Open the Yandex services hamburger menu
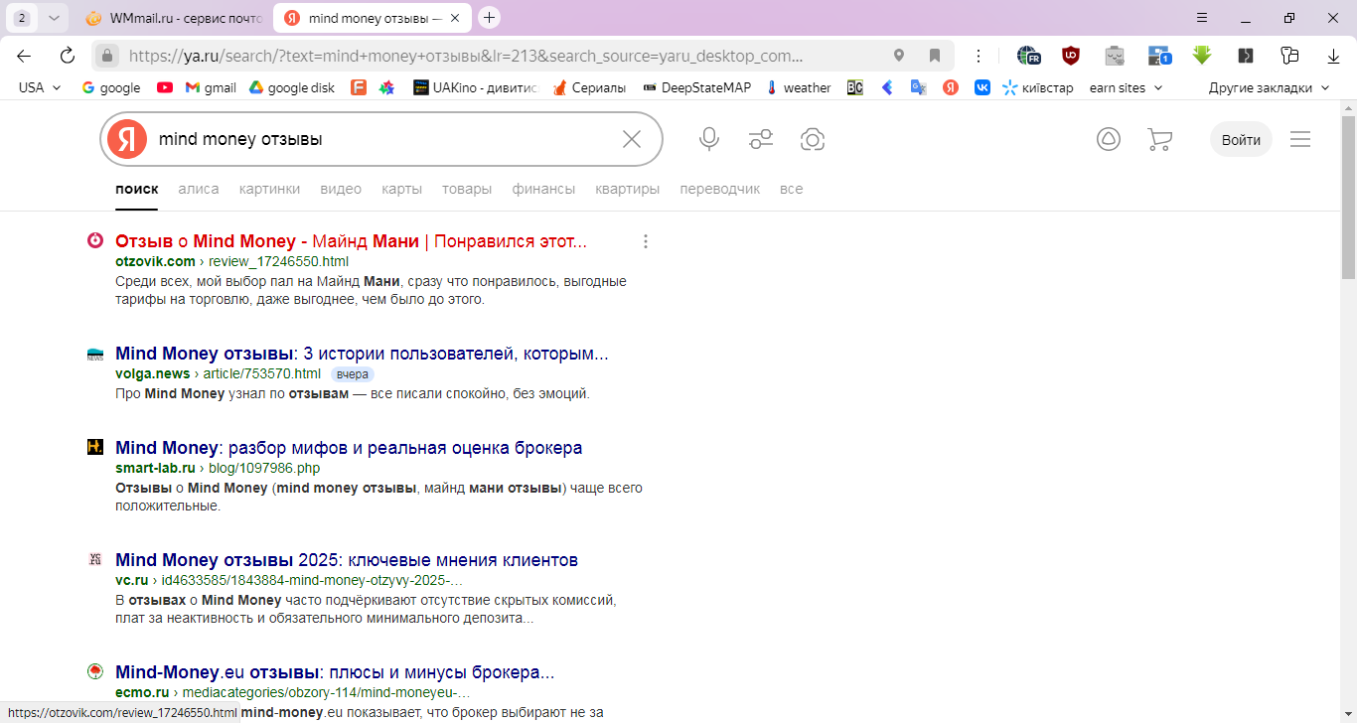This screenshot has width=1357, height=723. click(x=1300, y=139)
